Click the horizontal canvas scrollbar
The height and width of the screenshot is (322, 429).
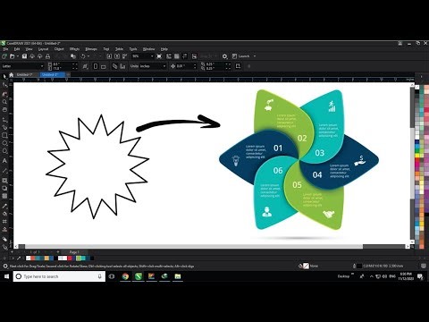[194, 247]
